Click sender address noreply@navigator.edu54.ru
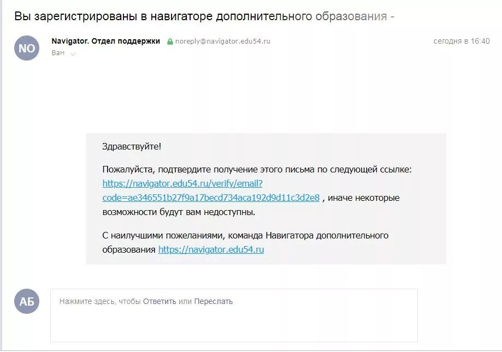 pyautogui.click(x=222, y=41)
